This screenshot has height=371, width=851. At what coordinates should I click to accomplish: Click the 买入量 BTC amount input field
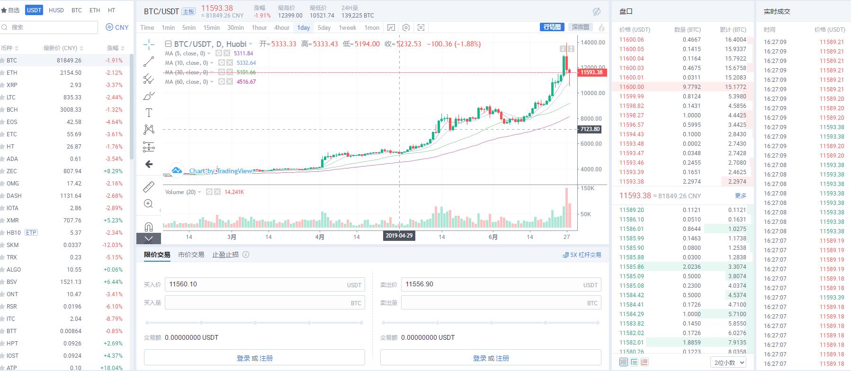coord(256,303)
